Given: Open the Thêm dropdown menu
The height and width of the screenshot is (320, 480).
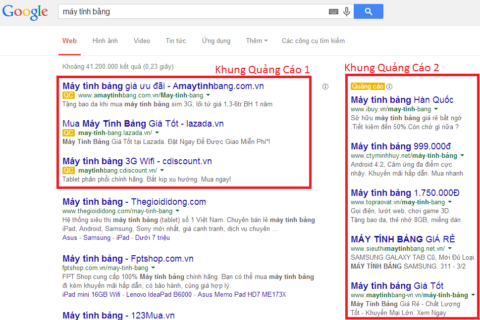Looking at the screenshot, I should coord(256,41).
